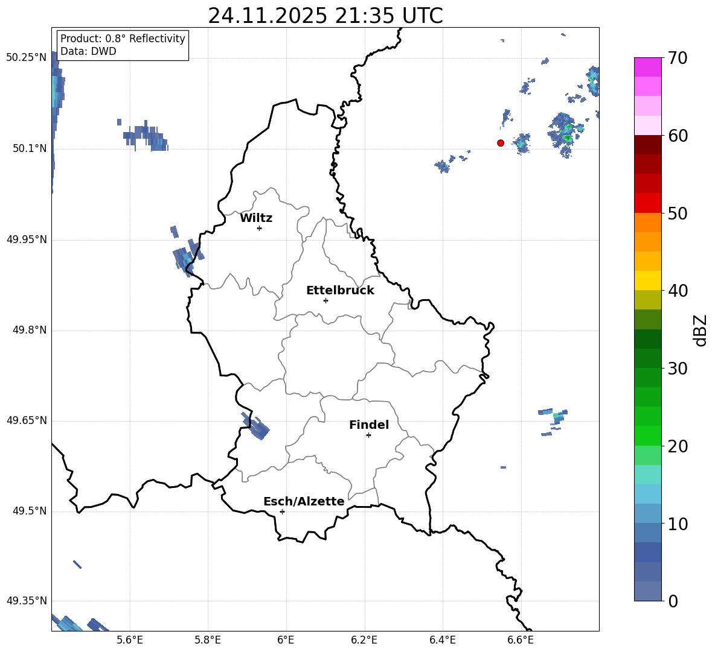Click the 30 colorbar tick label
The height and width of the screenshot is (652, 715).
(678, 369)
